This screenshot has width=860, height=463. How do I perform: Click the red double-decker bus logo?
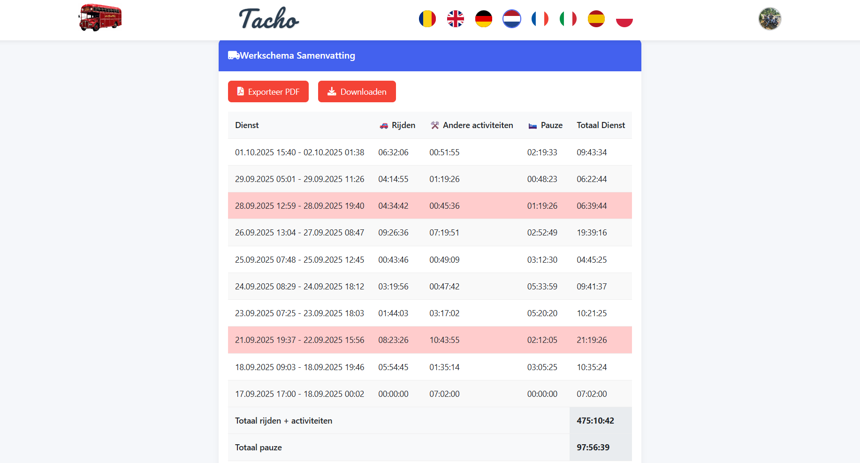[x=100, y=18]
